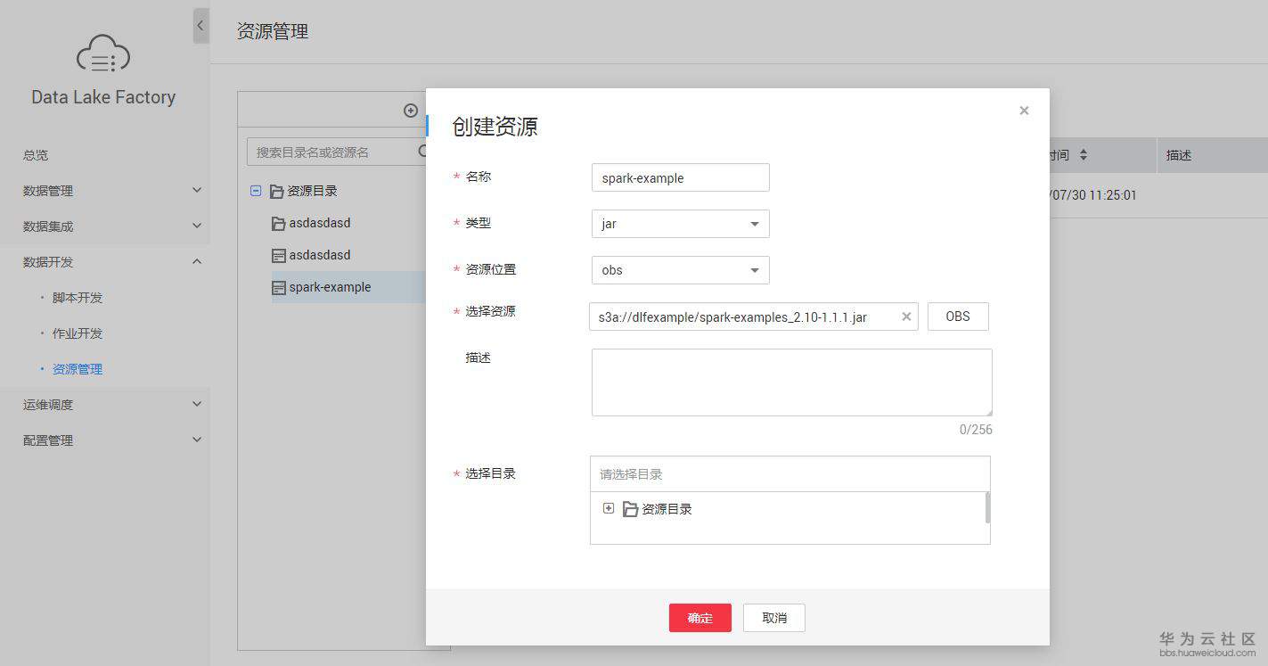Click the 确定 button to confirm
The height and width of the screenshot is (666, 1268).
[x=700, y=618]
